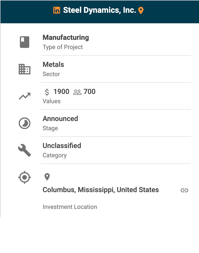The width and height of the screenshot is (199, 253).
Task: Click the bookmark icon beside Manufacturing
Action: (x=25, y=42)
